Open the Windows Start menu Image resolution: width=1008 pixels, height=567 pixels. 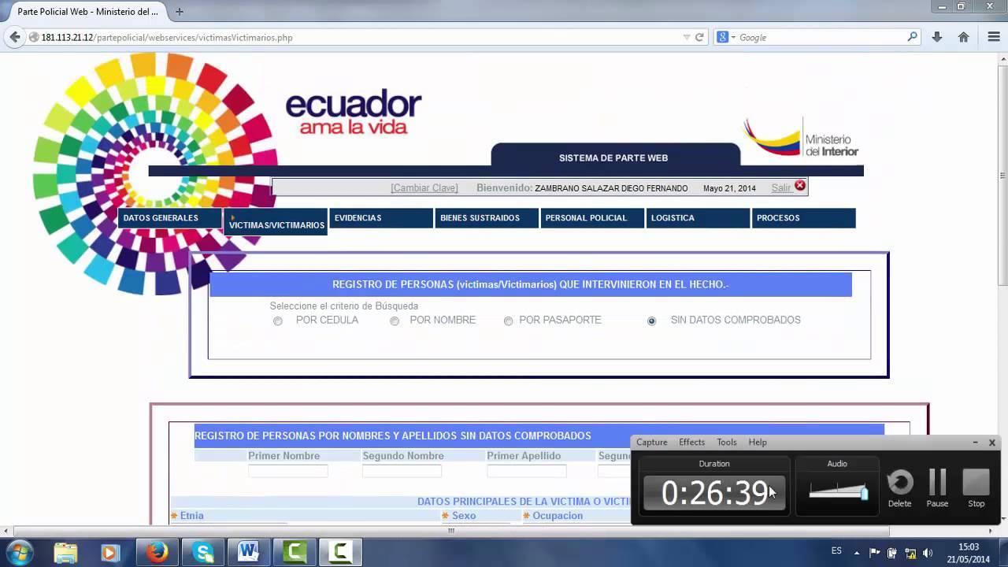[19, 552]
